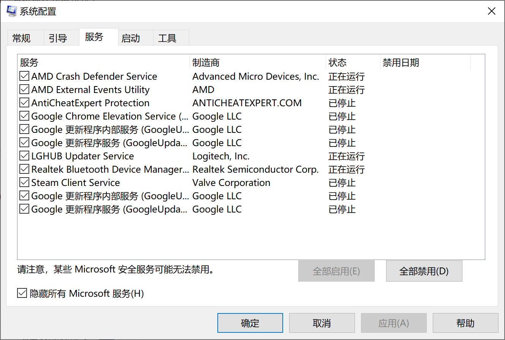Viewport: 505px width, 340px height.
Task: Click 正在运行 status of LGHUB Updater Service
Action: pyautogui.click(x=347, y=156)
